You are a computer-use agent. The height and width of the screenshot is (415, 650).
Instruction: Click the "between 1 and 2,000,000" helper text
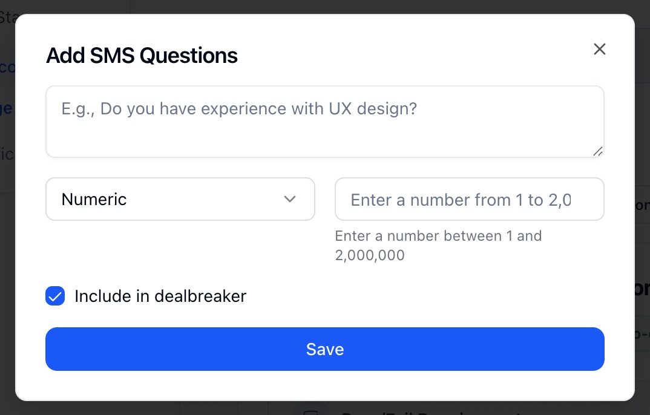(438, 245)
